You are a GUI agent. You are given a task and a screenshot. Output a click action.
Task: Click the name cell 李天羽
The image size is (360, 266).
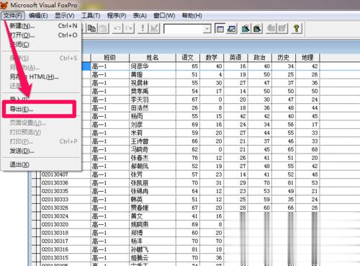pos(153,99)
